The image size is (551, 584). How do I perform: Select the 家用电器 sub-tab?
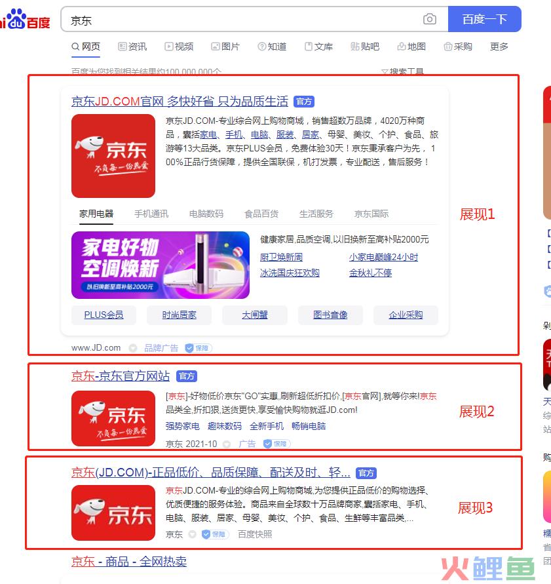pyautogui.click(x=96, y=214)
